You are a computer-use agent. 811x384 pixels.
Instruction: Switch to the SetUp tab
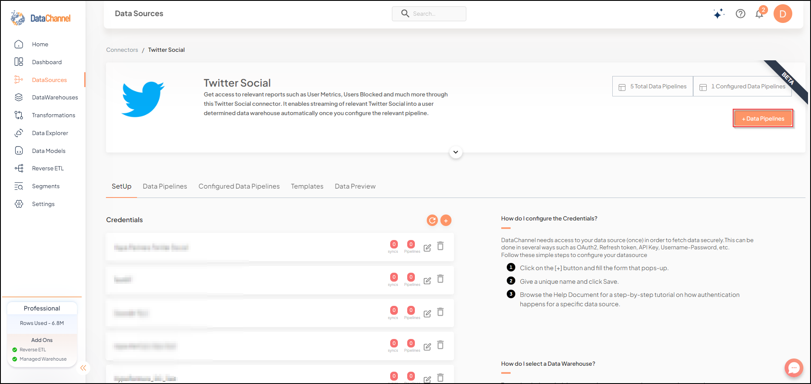click(121, 186)
